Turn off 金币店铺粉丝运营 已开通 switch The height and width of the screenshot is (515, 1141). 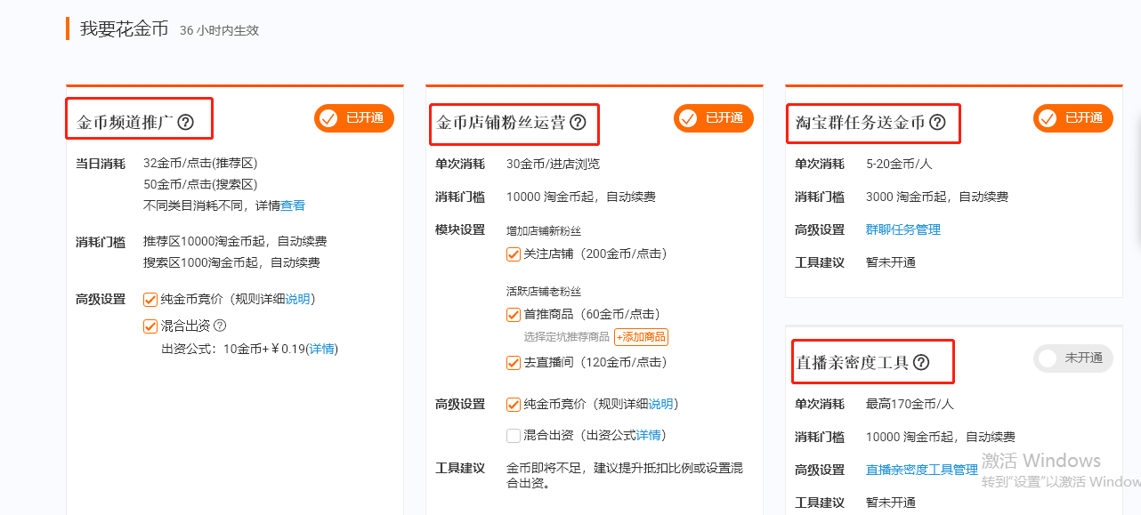[713, 118]
